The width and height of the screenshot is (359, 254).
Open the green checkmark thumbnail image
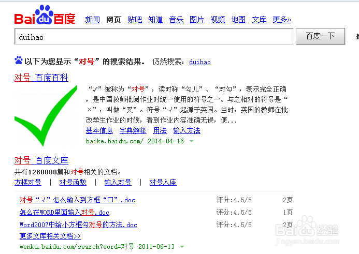tap(46, 115)
